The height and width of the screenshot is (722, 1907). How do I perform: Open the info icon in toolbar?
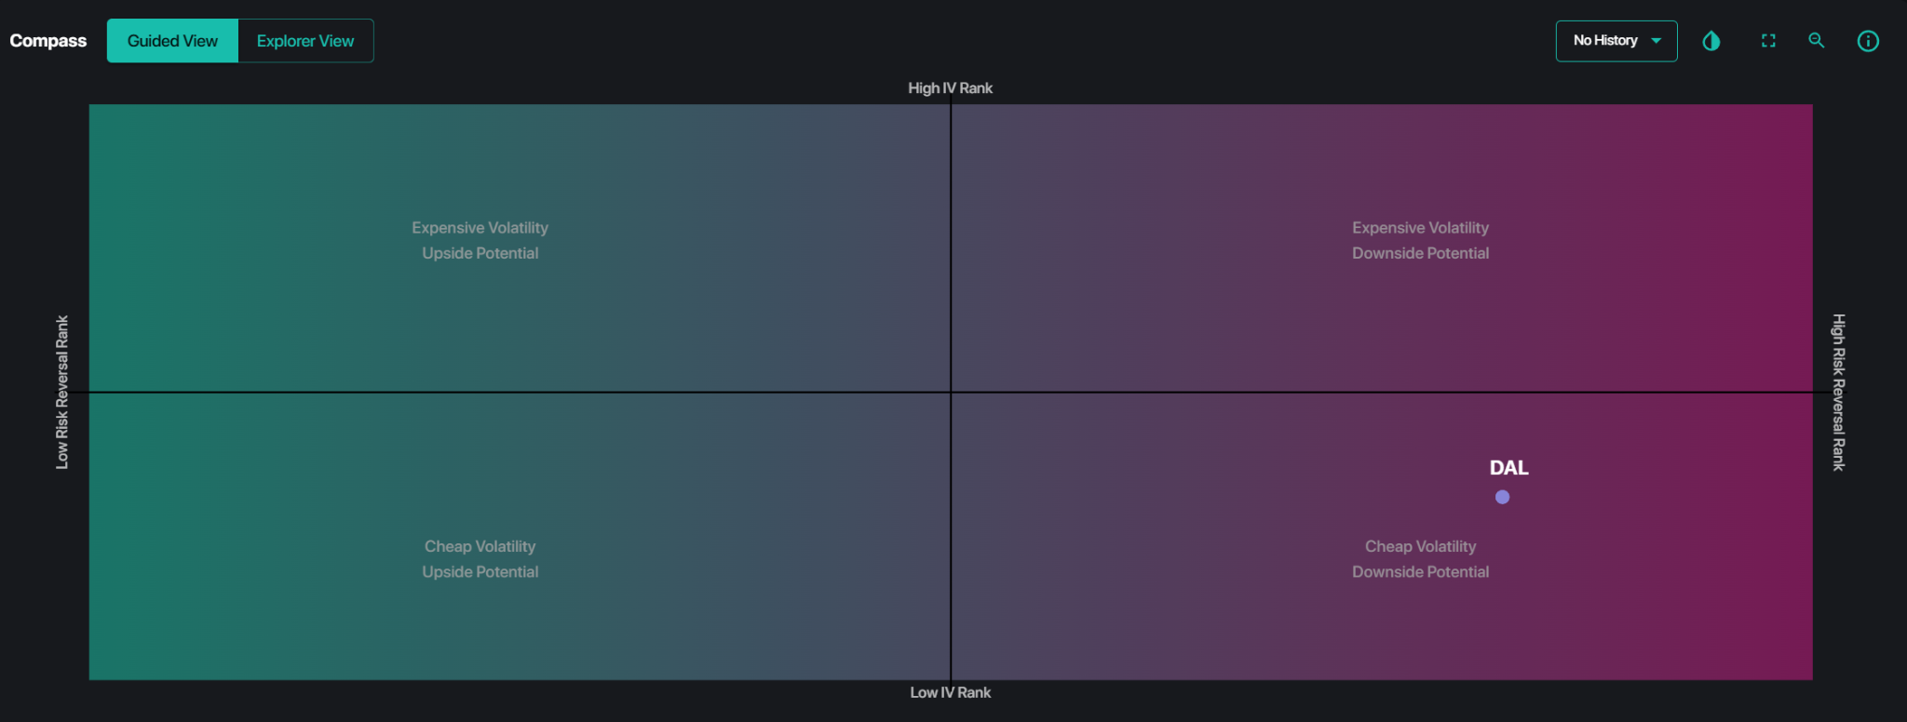[1868, 41]
